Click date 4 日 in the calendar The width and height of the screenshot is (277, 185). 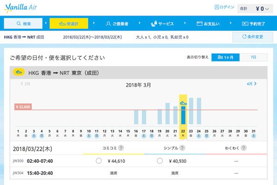[x=42, y=133]
